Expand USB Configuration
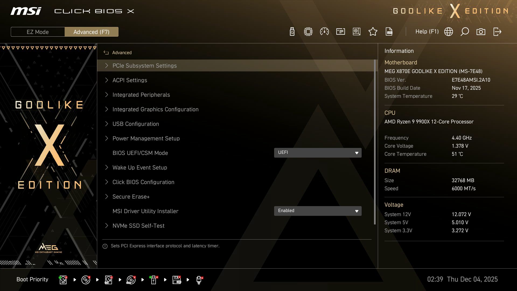The height and width of the screenshot is (291, 517). (x=136, y=124)
